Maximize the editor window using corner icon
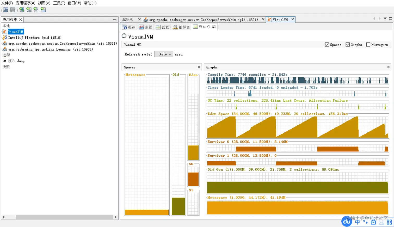This screenshot has height=227, width=394. (391, 19)
